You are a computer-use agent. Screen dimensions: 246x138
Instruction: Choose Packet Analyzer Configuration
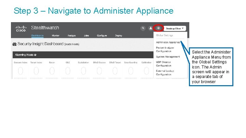tap(165, 49)
